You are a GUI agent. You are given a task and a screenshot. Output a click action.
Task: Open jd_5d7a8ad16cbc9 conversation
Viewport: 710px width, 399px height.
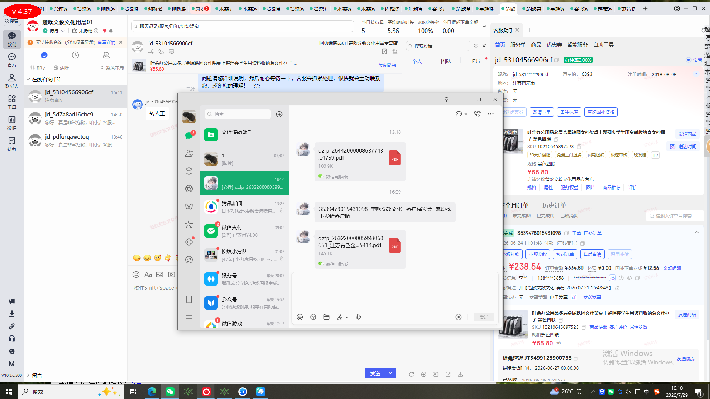coord(75,119)
